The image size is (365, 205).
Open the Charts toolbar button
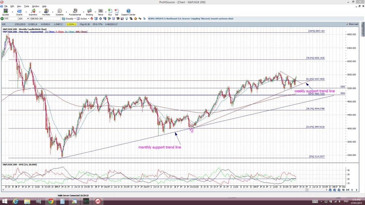[x=19, y=12]
